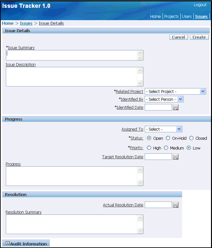Set status to Closed
The image size is (212, 248).
[x=192, y=138]
